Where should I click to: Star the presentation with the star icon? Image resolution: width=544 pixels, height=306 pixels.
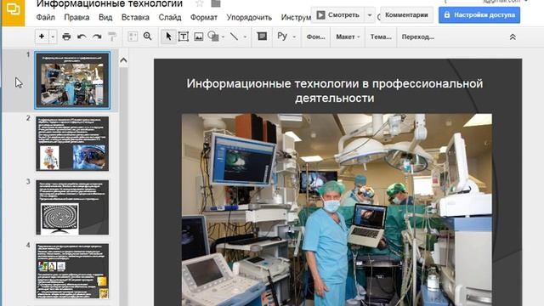tap(200, 3)
